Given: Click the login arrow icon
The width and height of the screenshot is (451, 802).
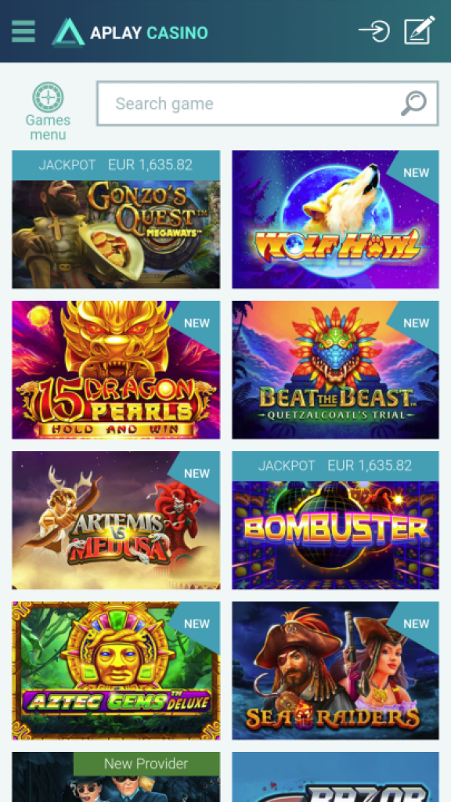Looking at the screenshot, I should tap(374, 31).
